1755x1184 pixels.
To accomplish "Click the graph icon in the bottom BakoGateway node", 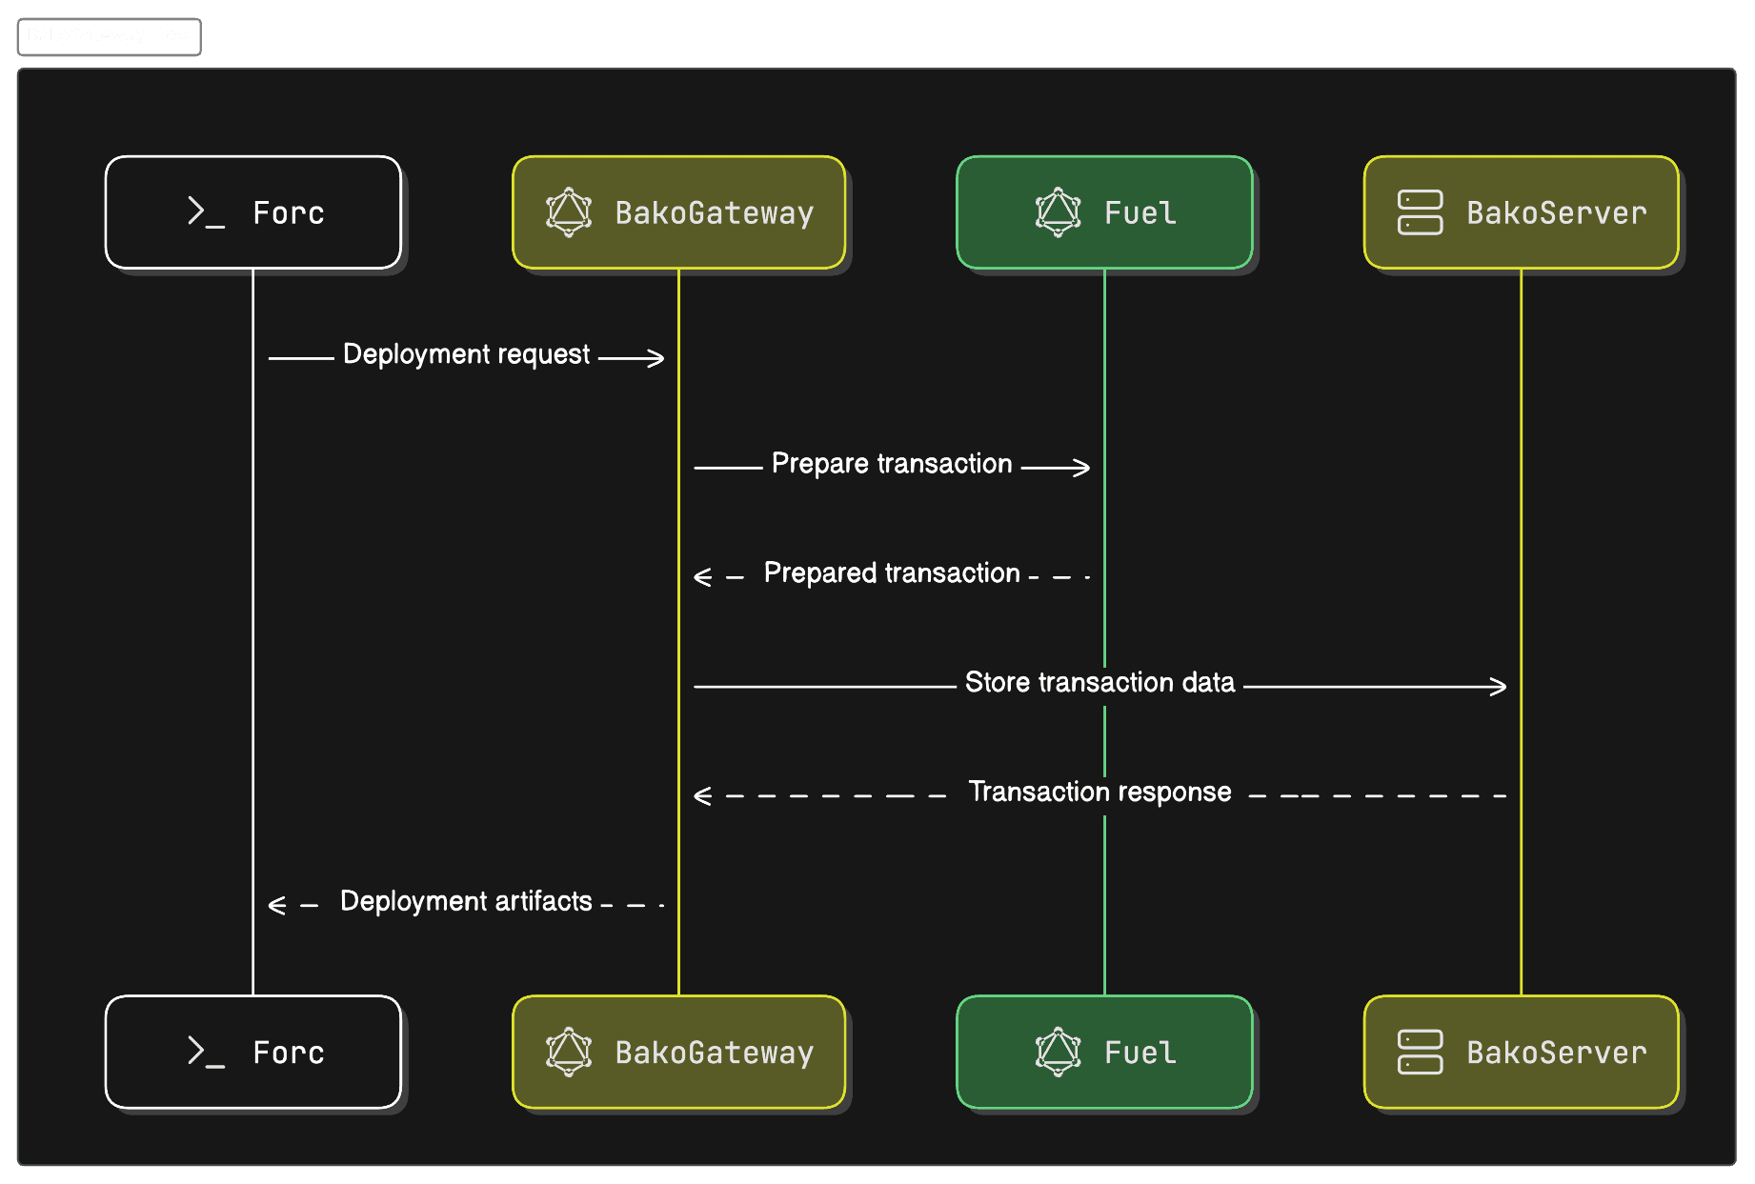I will coord(569,1052).
